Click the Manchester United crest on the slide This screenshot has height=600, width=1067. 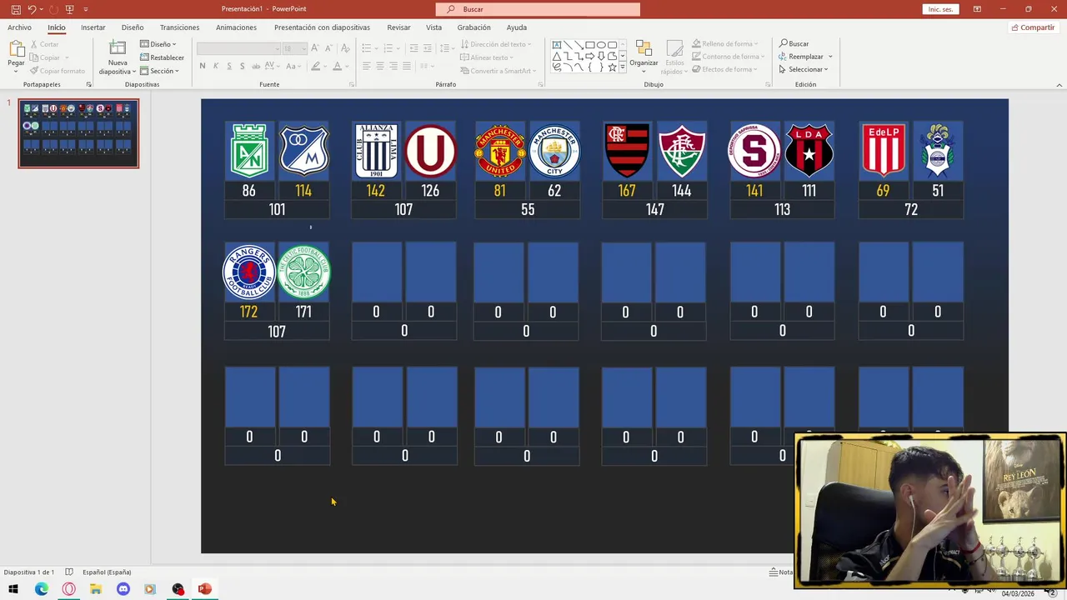tap(500, 151)
